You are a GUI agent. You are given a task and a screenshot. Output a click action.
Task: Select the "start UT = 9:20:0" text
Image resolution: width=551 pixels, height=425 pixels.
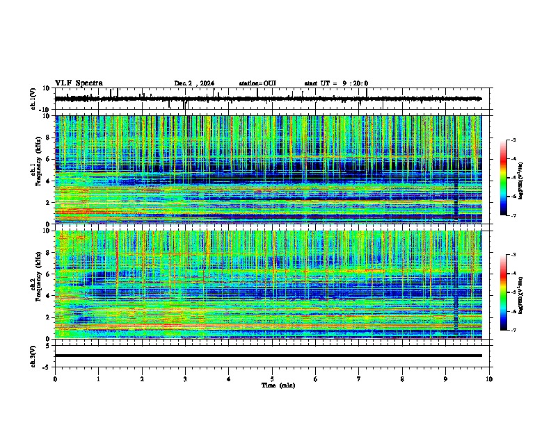pyautogui.click(x=336, y=83)
